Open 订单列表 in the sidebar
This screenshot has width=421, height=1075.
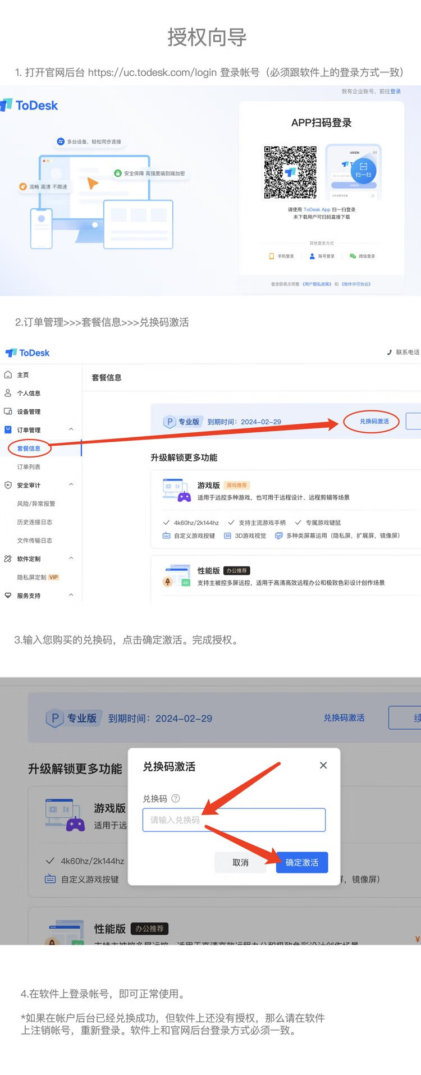click(x=29, y=467)
